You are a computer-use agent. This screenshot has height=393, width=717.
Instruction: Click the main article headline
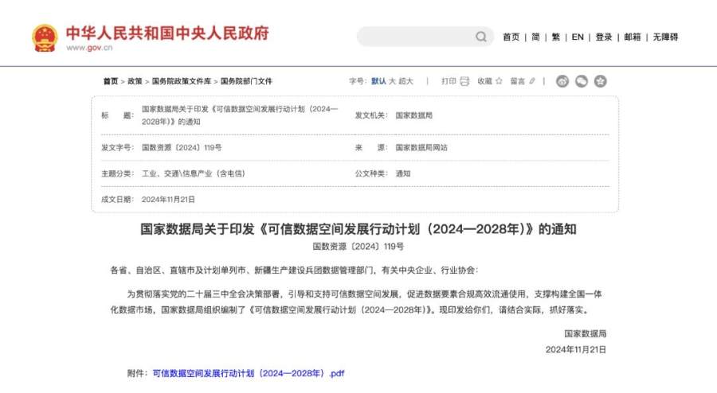coord(358,229)
